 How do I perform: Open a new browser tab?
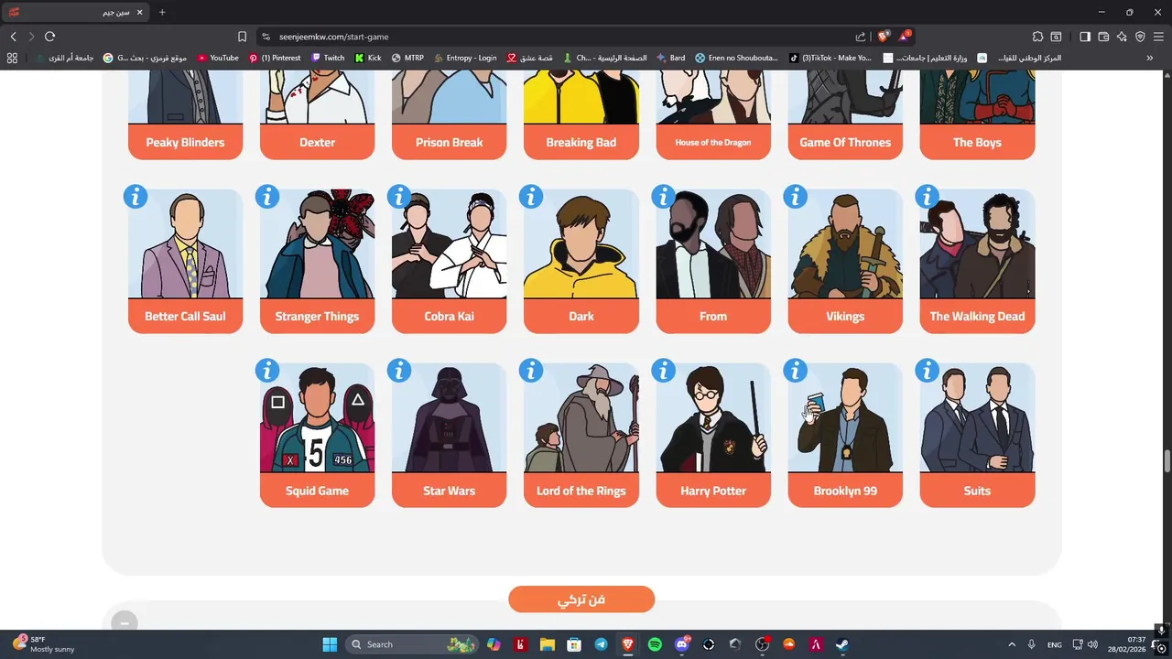[162, 12]
